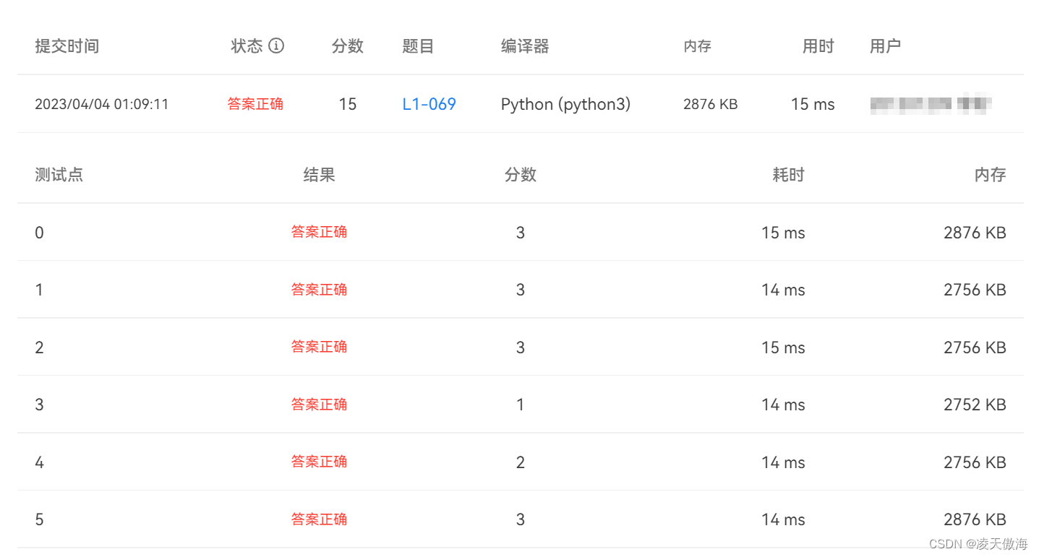1039x557 pixels.
Task: Click the 分数 header in the submission table
Action: (x=347, y=46)
